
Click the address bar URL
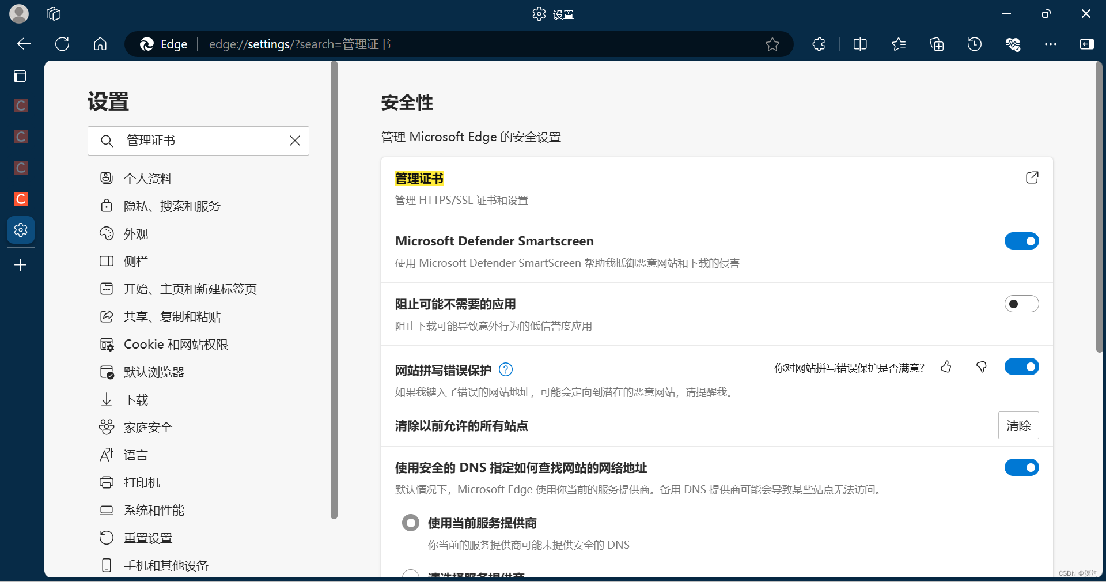[300, 44]
